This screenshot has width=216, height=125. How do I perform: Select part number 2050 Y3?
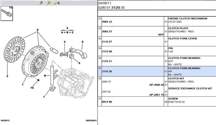(106, 82)
